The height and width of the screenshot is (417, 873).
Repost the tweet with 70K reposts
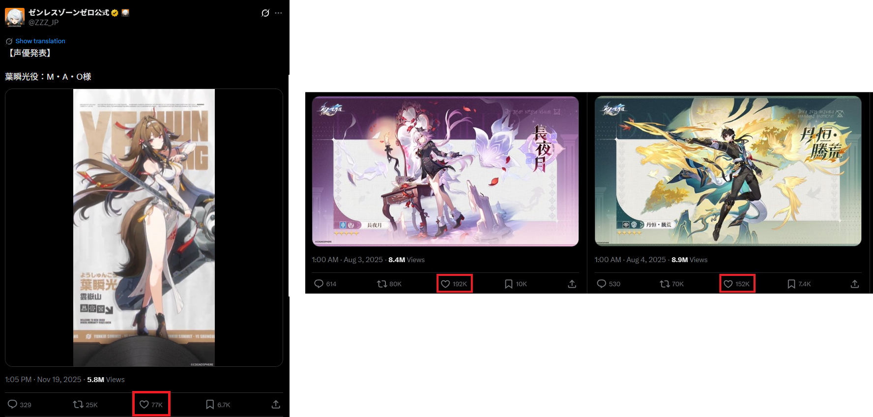[x=671, y=284]
